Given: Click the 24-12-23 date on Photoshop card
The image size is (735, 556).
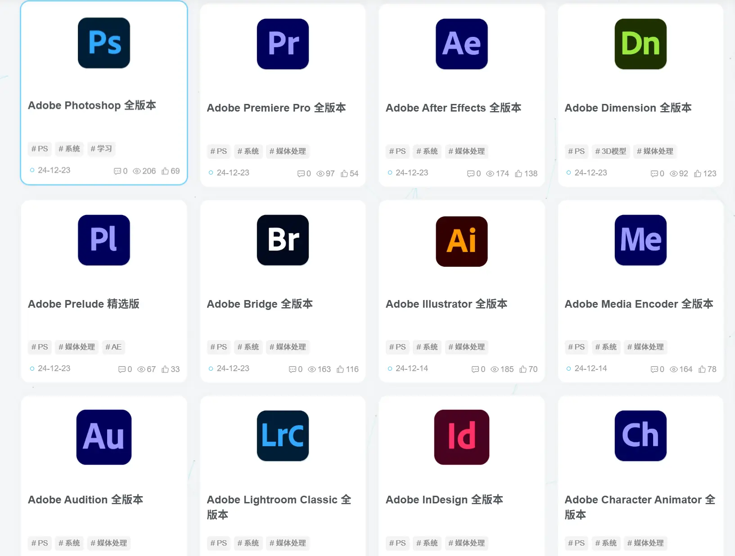Looking at the screenshot, I should click(54, 170).
